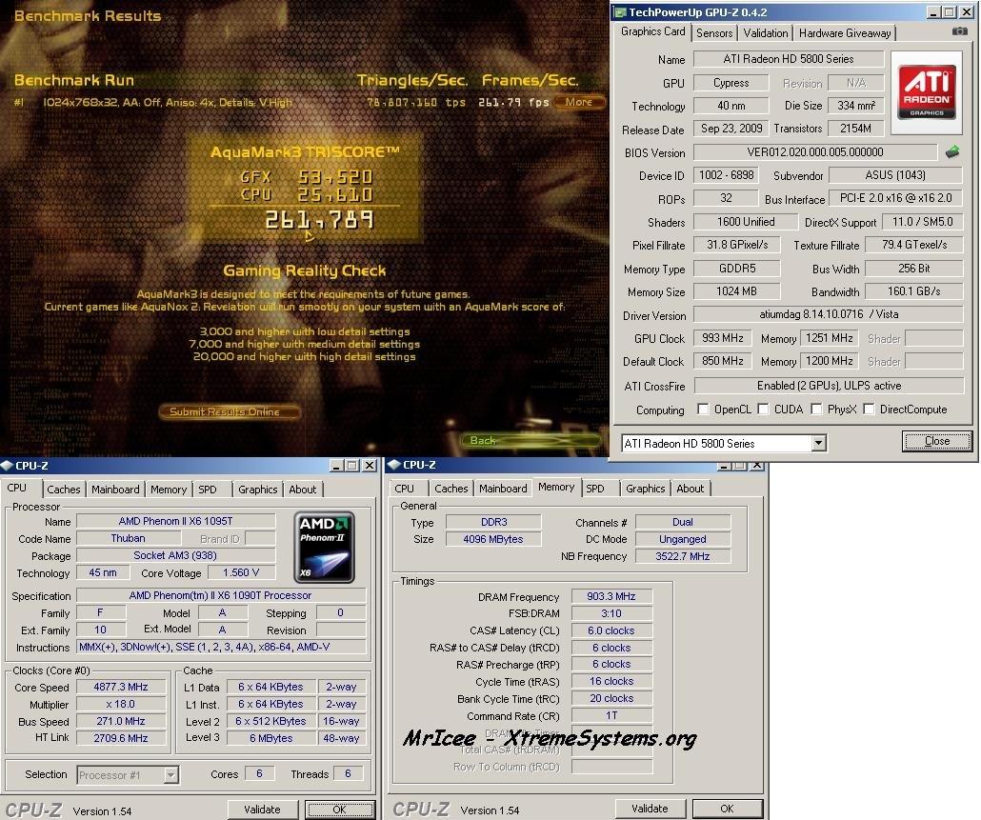Click OK in the left CPU-Z window
Screen dimensions: 981x820
[x=339, y=810]
